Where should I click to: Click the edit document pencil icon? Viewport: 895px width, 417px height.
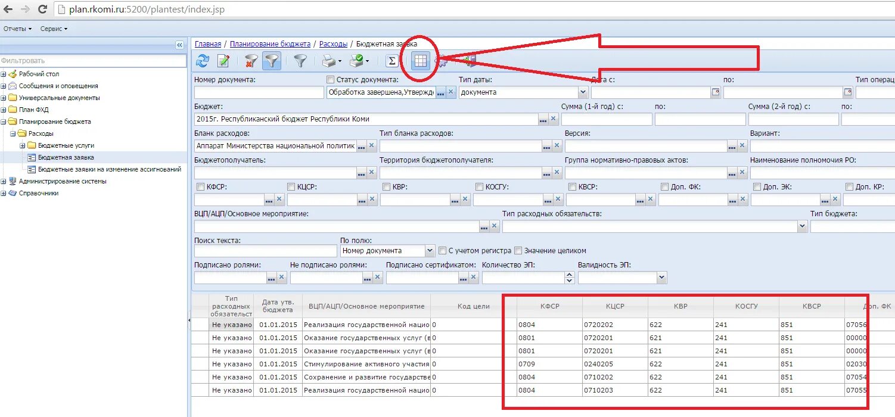click(x=223, y=60)
